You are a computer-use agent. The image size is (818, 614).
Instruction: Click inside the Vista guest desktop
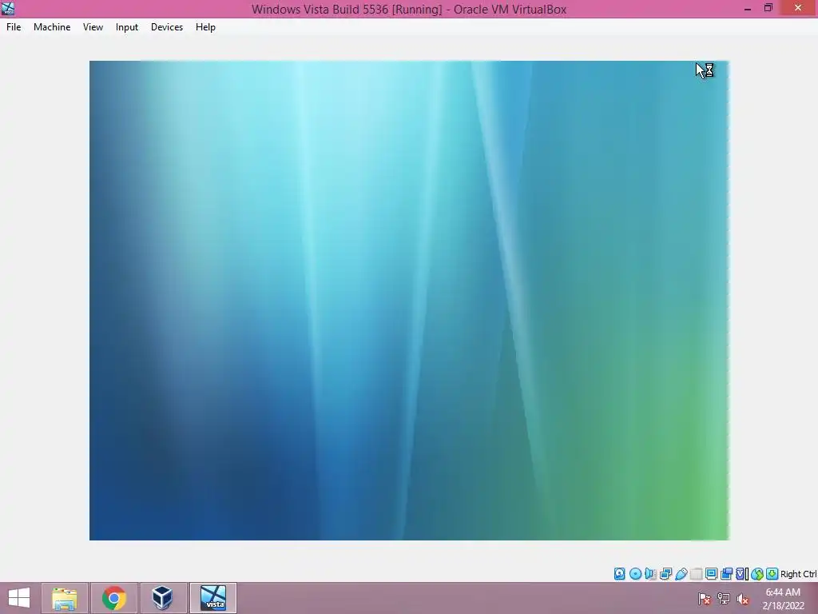coord(409,301)
